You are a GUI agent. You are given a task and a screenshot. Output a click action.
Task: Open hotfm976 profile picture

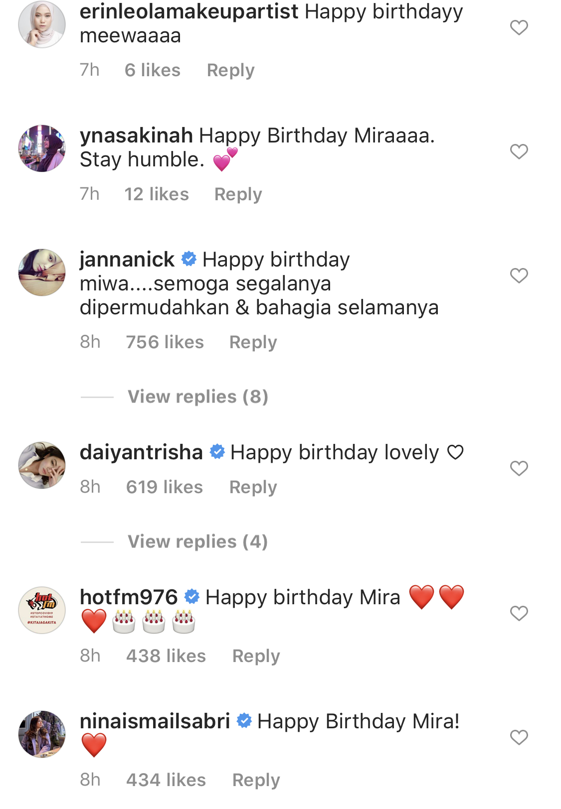[x=42, y=610]
